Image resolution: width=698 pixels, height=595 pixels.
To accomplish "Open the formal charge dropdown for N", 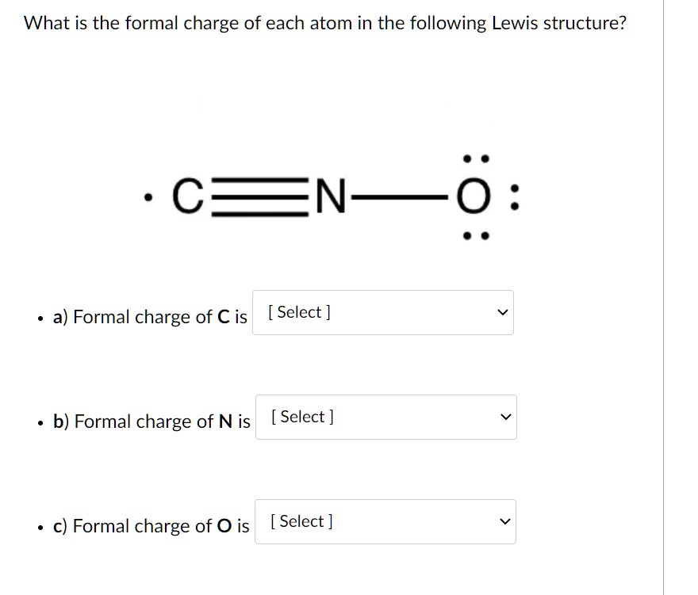I will coord(386,417).
